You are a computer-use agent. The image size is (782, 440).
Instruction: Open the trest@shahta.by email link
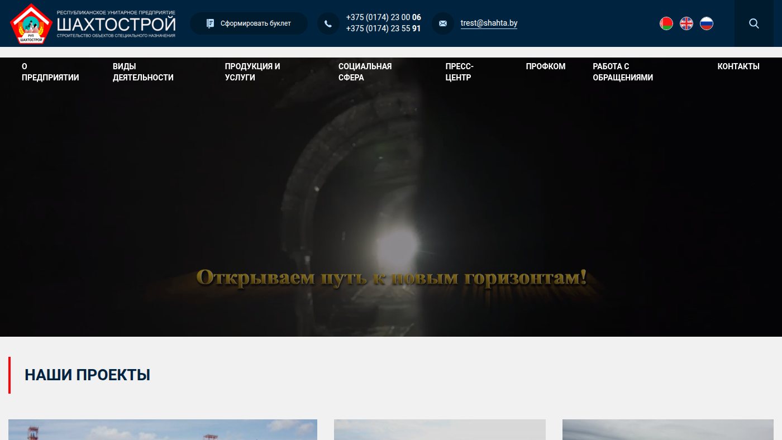click(x=489, y=23)
